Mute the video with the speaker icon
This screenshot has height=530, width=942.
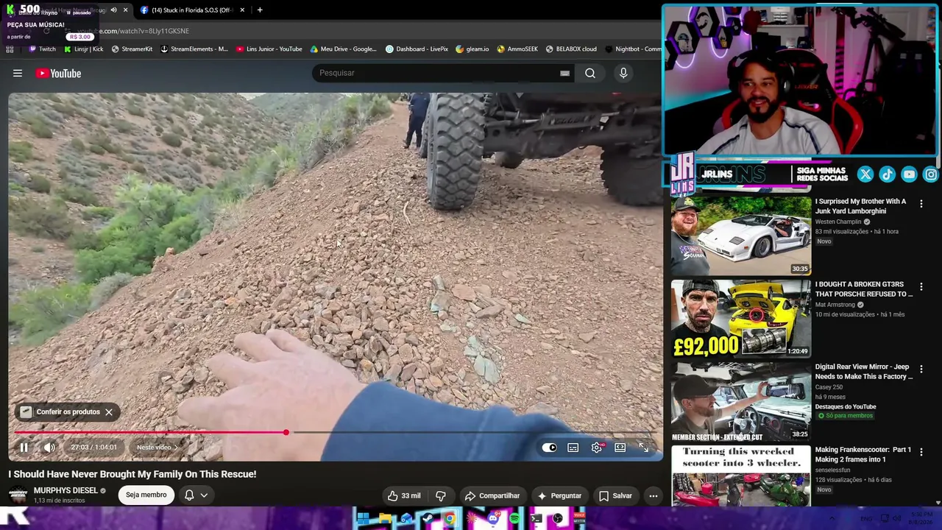pos(49,448)
